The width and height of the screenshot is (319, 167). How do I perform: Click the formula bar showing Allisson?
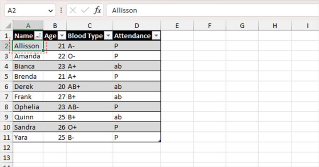click(x=212, y=10)
